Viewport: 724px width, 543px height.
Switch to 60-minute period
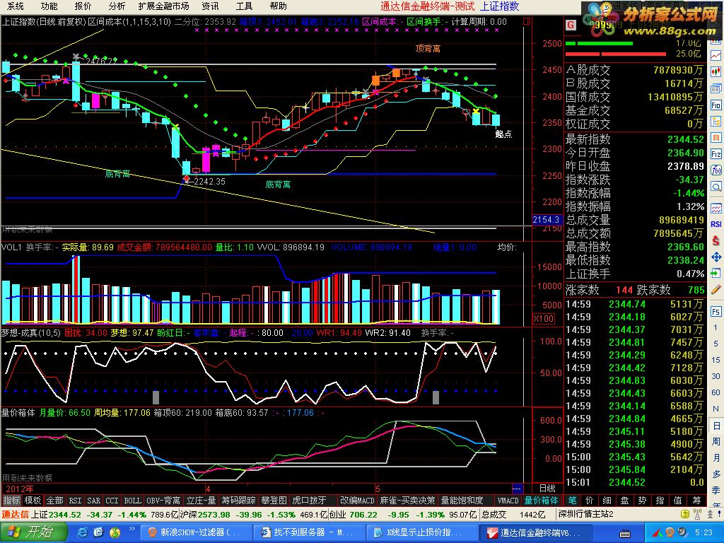pos(716,392)
